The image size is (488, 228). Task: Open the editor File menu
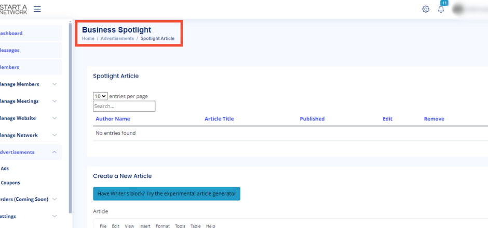(x=103, y=226)
